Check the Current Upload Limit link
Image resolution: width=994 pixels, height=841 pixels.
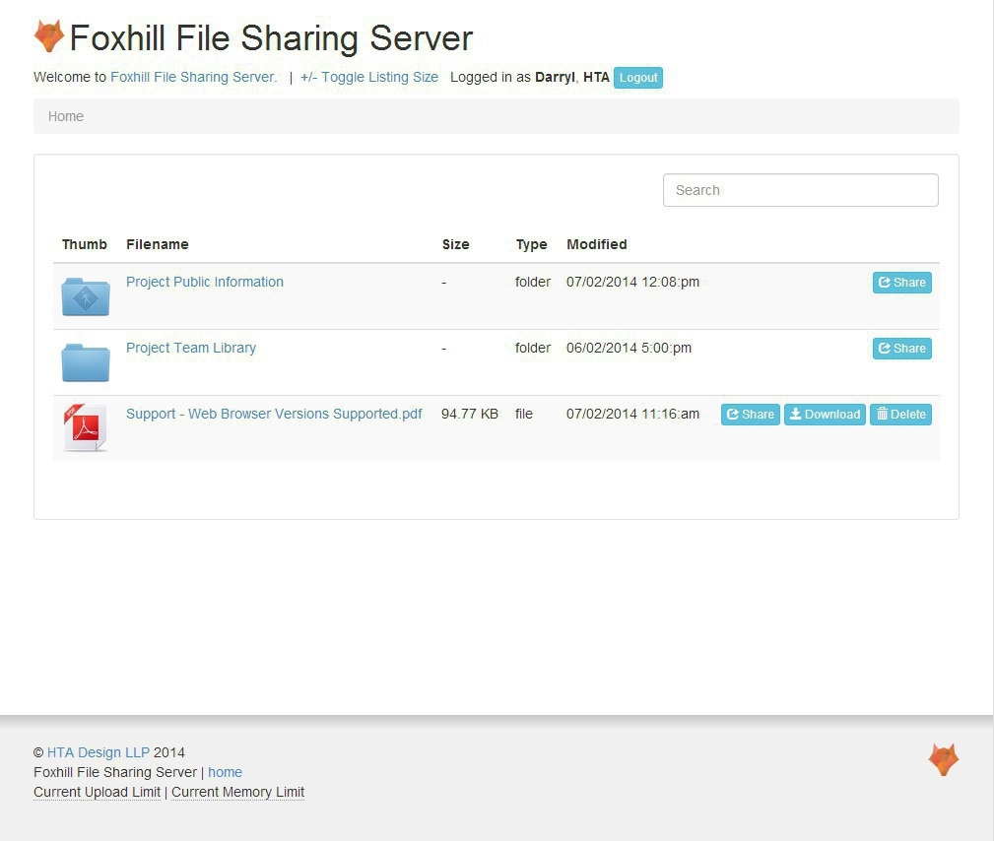click(96, 792)
